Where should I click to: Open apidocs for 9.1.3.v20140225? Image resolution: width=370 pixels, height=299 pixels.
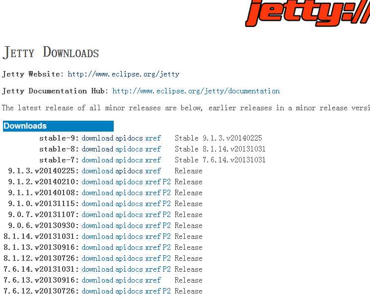click(x=129, y=171)
